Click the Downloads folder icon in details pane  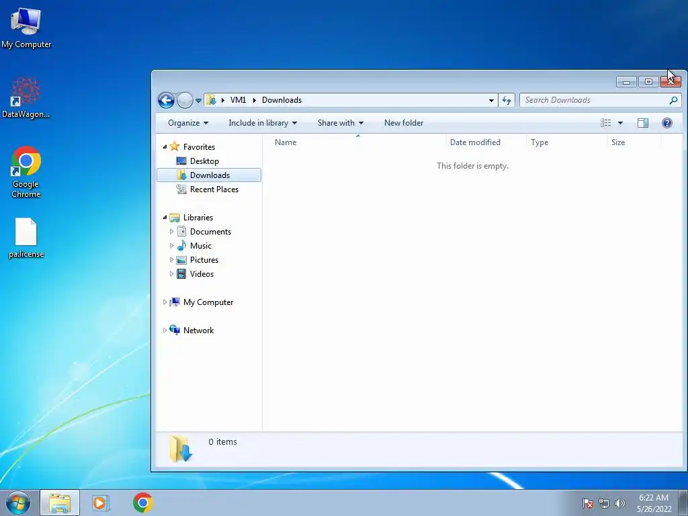coord(180,449)
